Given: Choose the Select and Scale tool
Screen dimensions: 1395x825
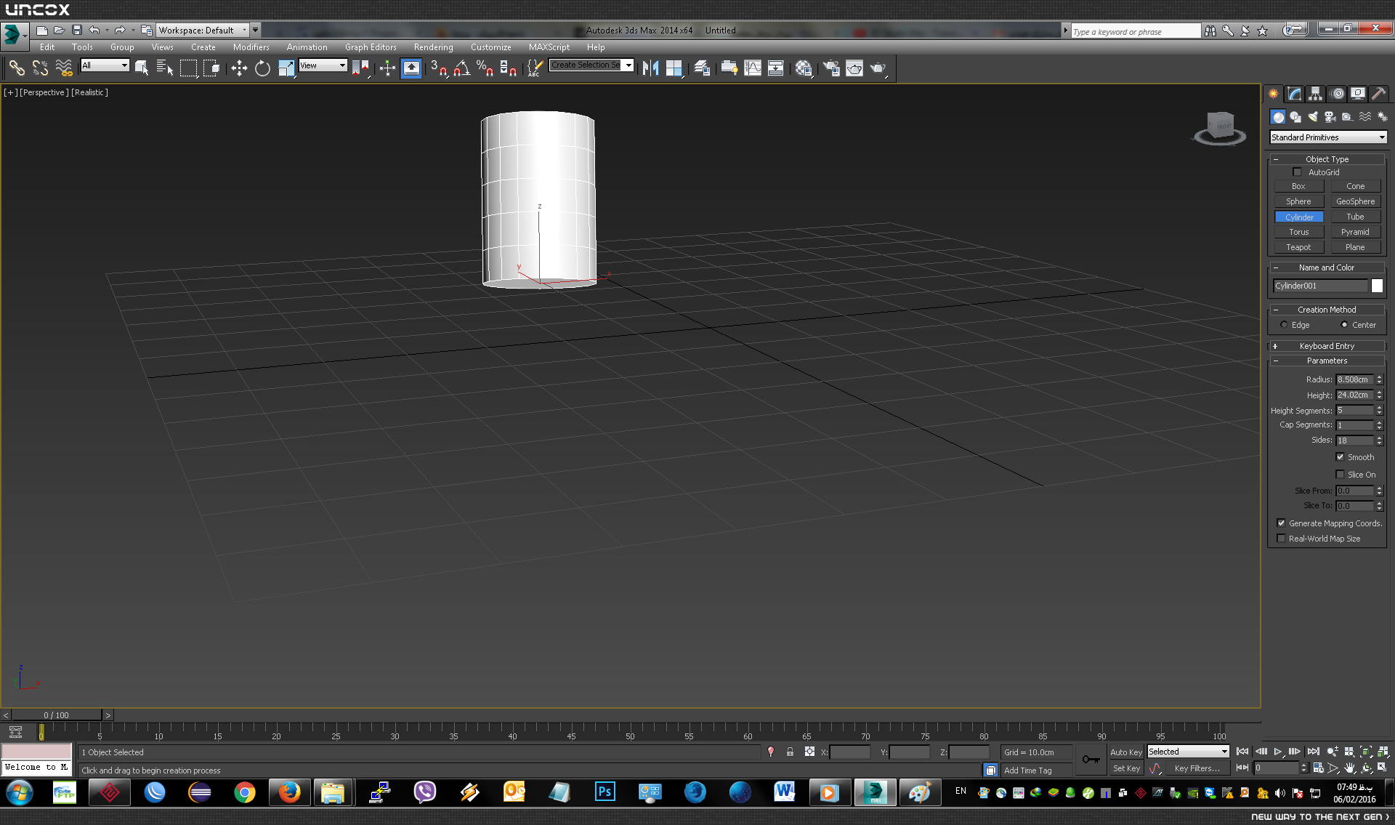Looking at the screenshot, I should click(286, 68).
